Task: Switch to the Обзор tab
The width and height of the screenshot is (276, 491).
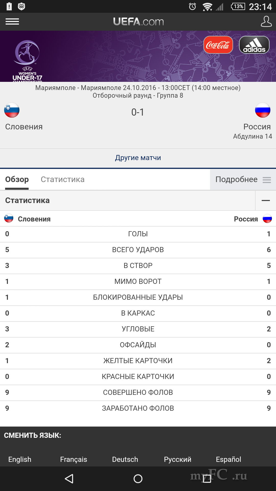Action: (x=17, y=180)
